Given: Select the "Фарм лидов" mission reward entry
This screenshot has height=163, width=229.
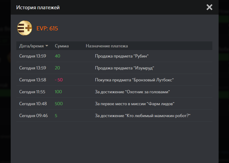Looking at the screenshot, I should point(134,104).
